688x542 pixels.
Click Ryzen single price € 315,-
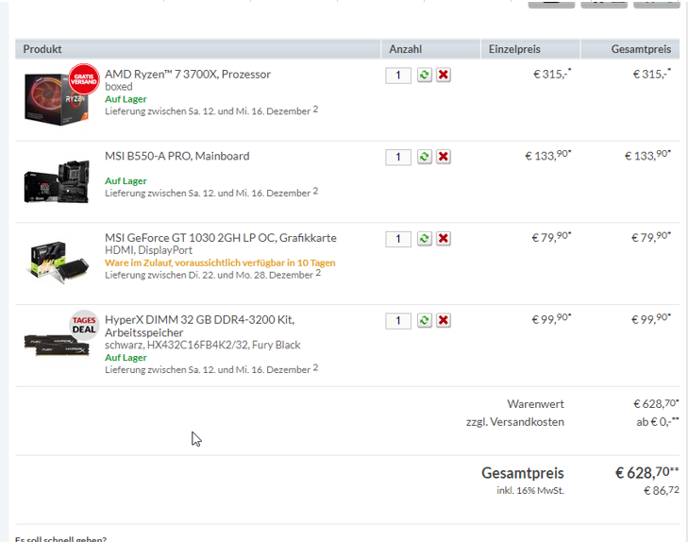coord(552,74)
